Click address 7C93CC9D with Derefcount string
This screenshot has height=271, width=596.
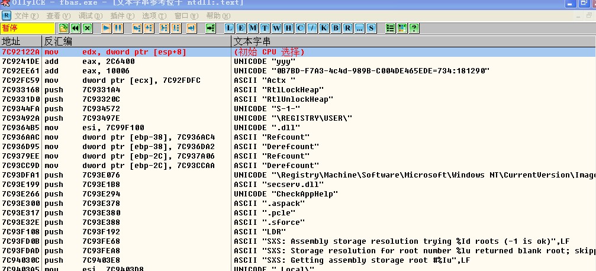(21, 166)
